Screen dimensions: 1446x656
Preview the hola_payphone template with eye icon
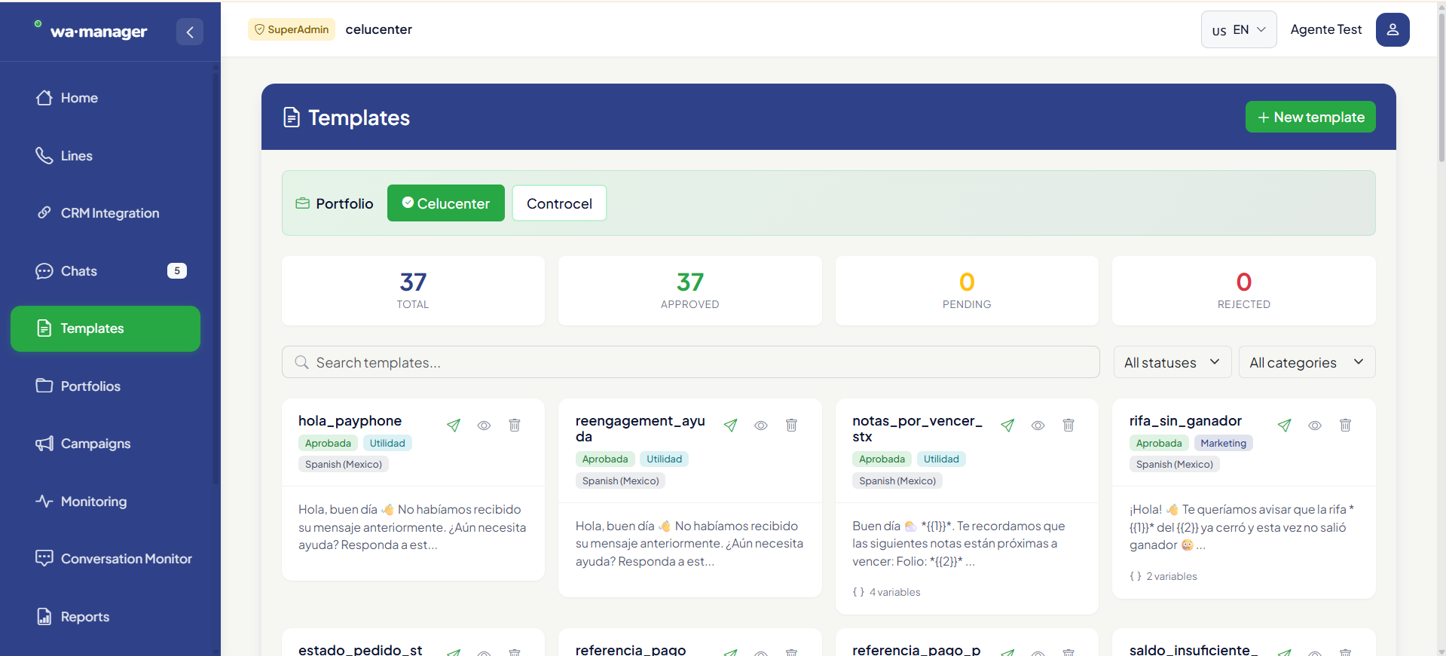pyautogui.click(x=484, y=426)
